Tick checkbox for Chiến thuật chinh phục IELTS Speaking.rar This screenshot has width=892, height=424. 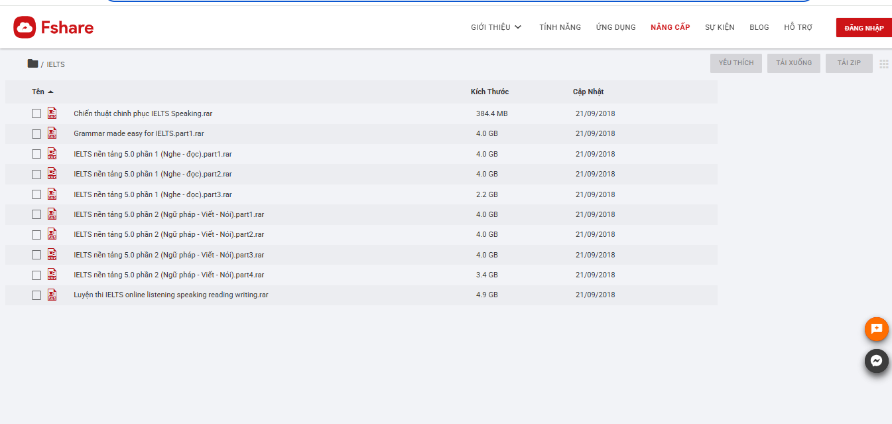tap(36, 114)
